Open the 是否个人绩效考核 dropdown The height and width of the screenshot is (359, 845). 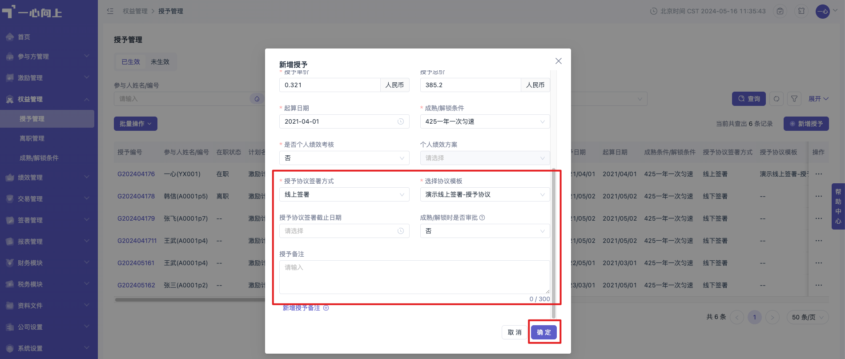click(x=344, y=158)
